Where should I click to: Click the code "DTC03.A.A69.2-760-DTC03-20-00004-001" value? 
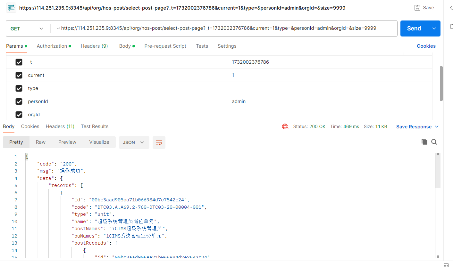tap(149, 207)
